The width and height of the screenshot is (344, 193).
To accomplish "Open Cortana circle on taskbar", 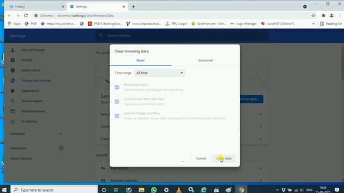I will click(104, 190).
